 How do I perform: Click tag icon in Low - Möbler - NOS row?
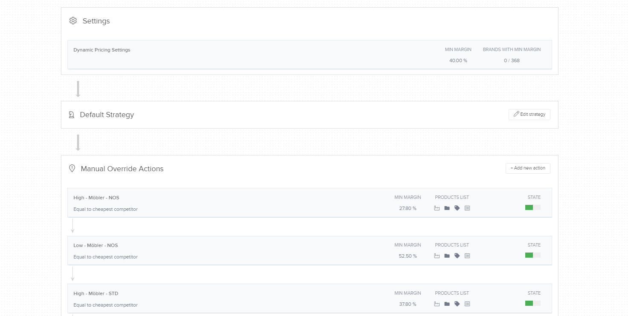pos(457,256)
